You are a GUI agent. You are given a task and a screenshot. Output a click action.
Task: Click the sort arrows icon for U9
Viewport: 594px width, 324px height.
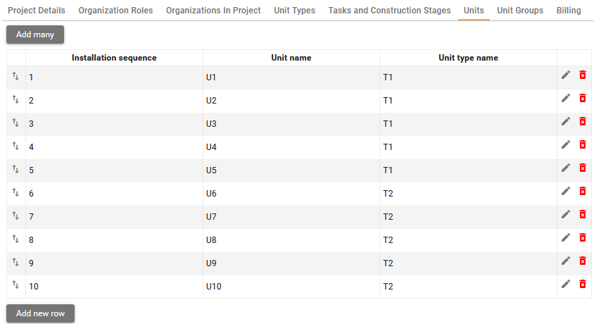(15, 262)
